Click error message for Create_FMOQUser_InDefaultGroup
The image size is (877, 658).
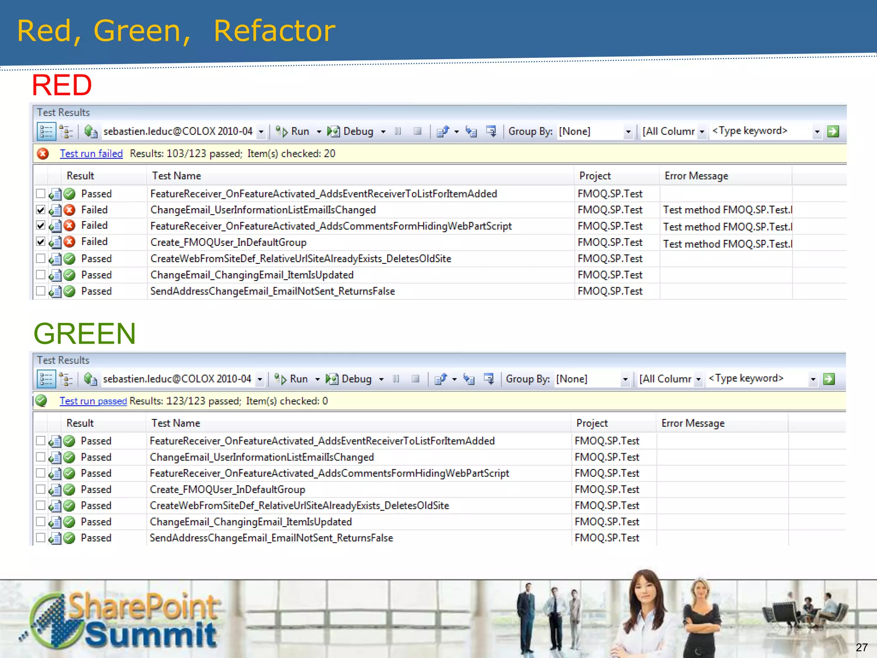pyautogui.click(x=728, y=244)
